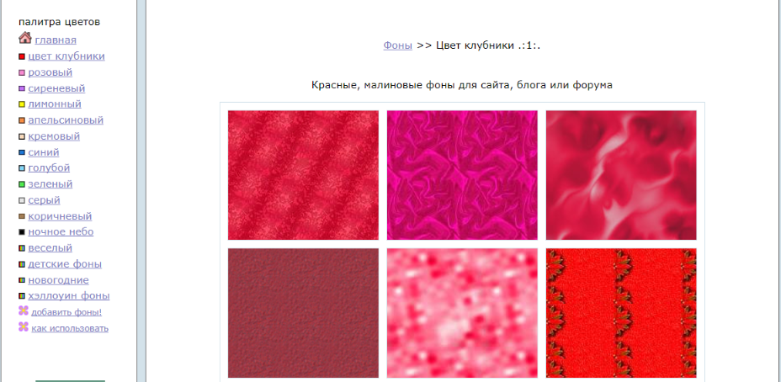Open the коричневый color link
The image size is (781, 382).
point(60,216)
